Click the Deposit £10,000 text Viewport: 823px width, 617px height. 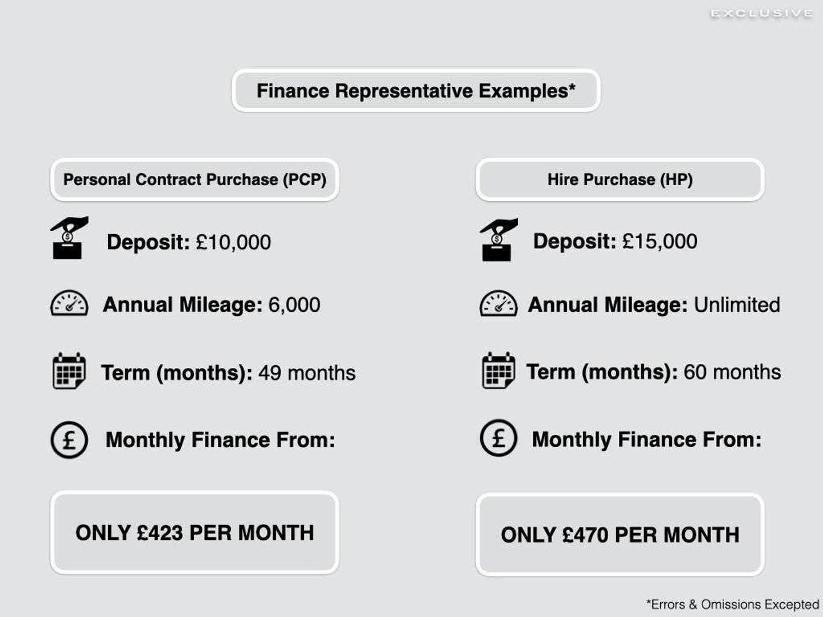point(189,242)
